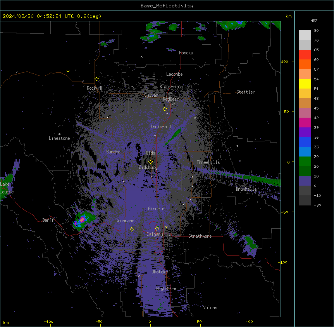
Task: Click the yellow station marker below RedDeer
Action: 165,109
